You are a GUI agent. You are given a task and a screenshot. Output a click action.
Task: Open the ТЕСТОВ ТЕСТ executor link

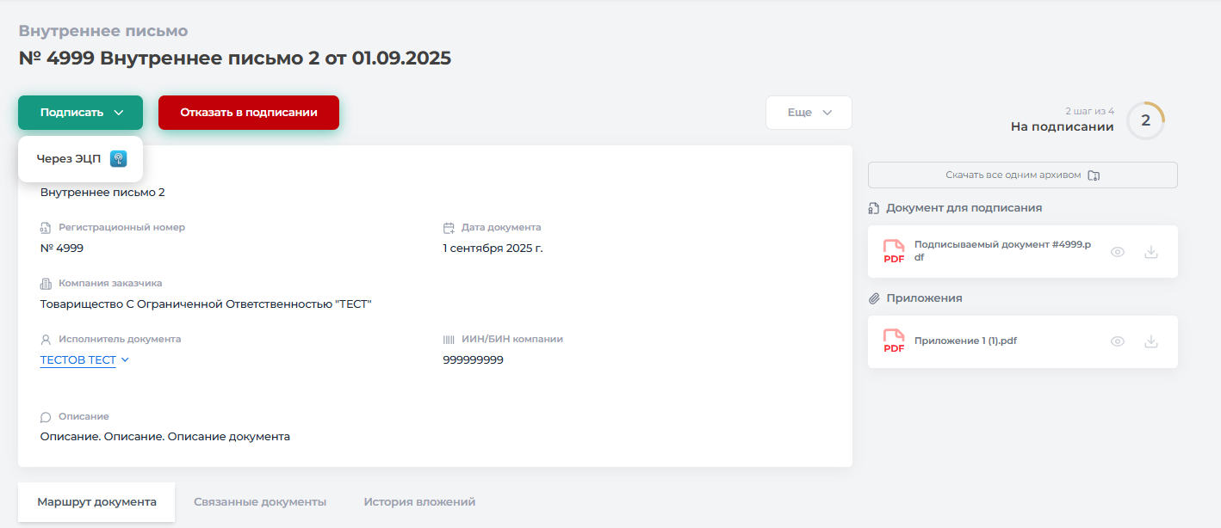coord(77,360)
